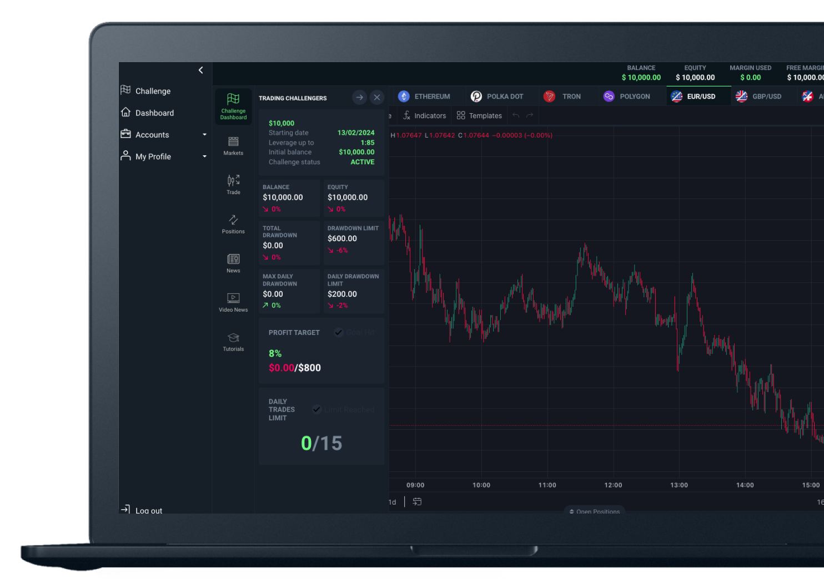Image resolution: width=824 pixels, height=579 pixels.
Task: Click the go-to-date calendar icon below chart
Action: [417, 501]
